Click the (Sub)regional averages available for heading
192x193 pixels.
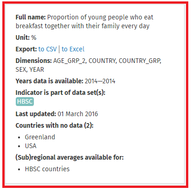[70, 157]
